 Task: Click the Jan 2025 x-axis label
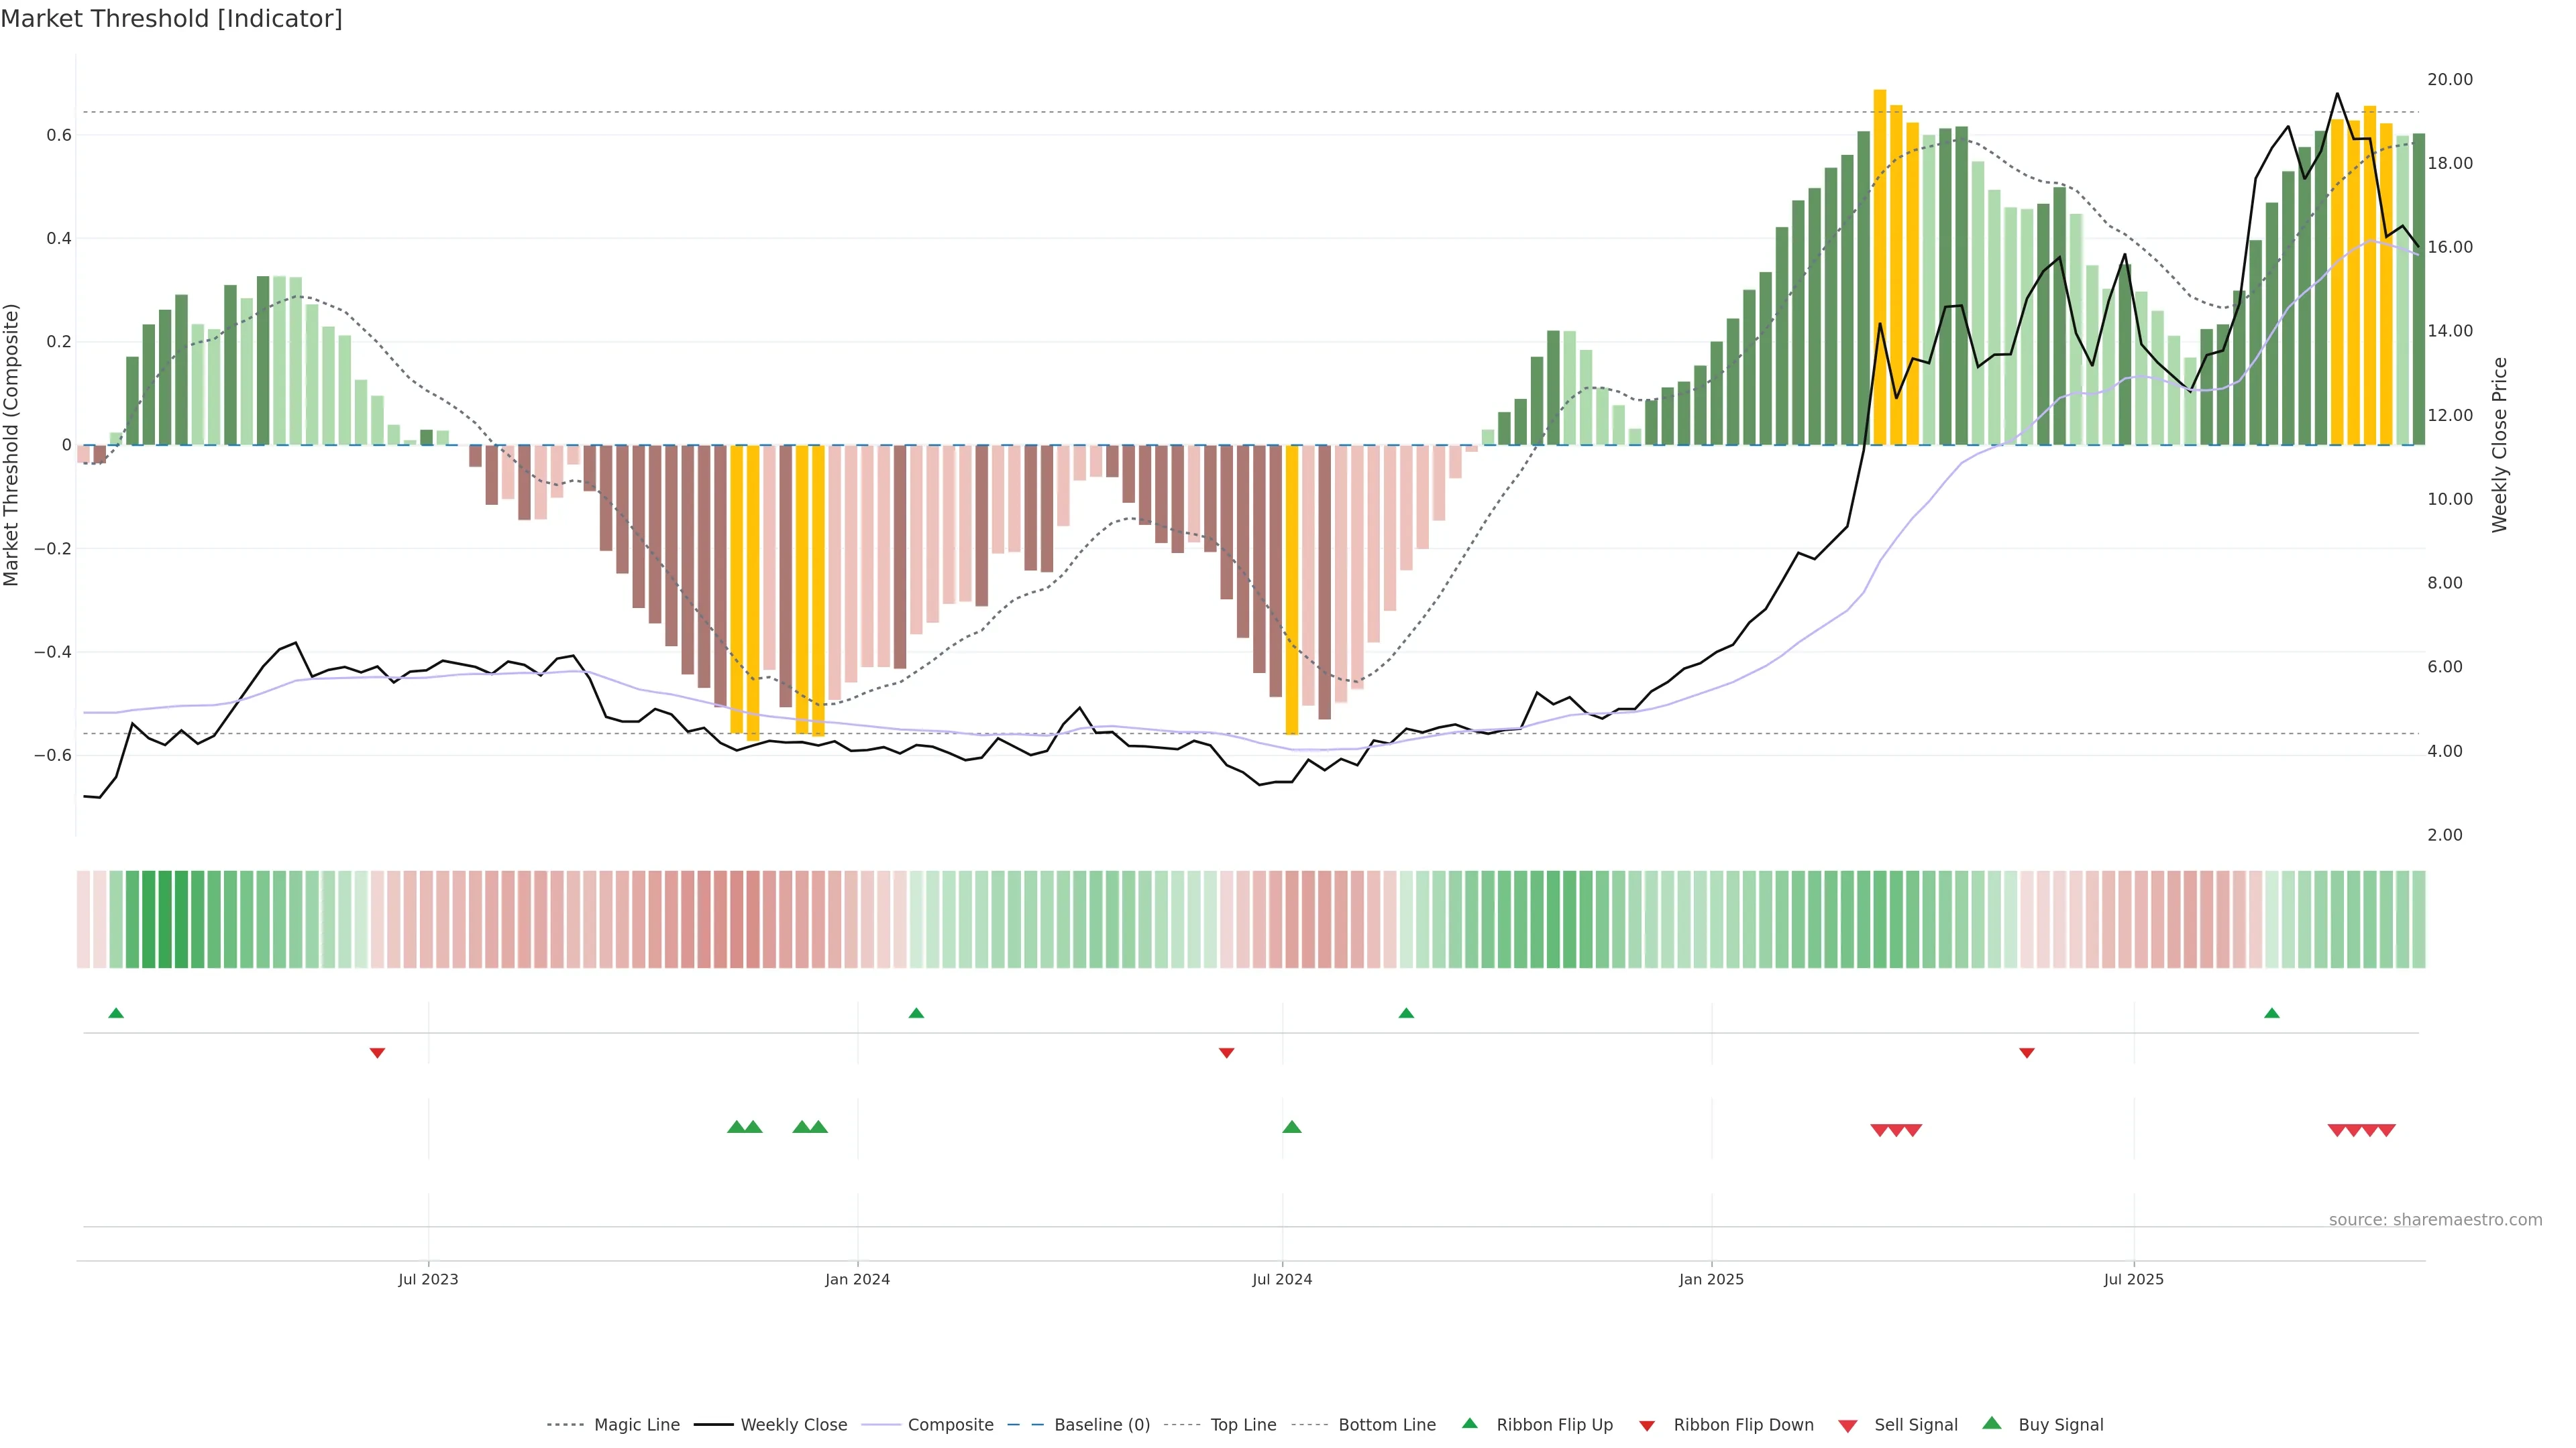(1711, 1279)
